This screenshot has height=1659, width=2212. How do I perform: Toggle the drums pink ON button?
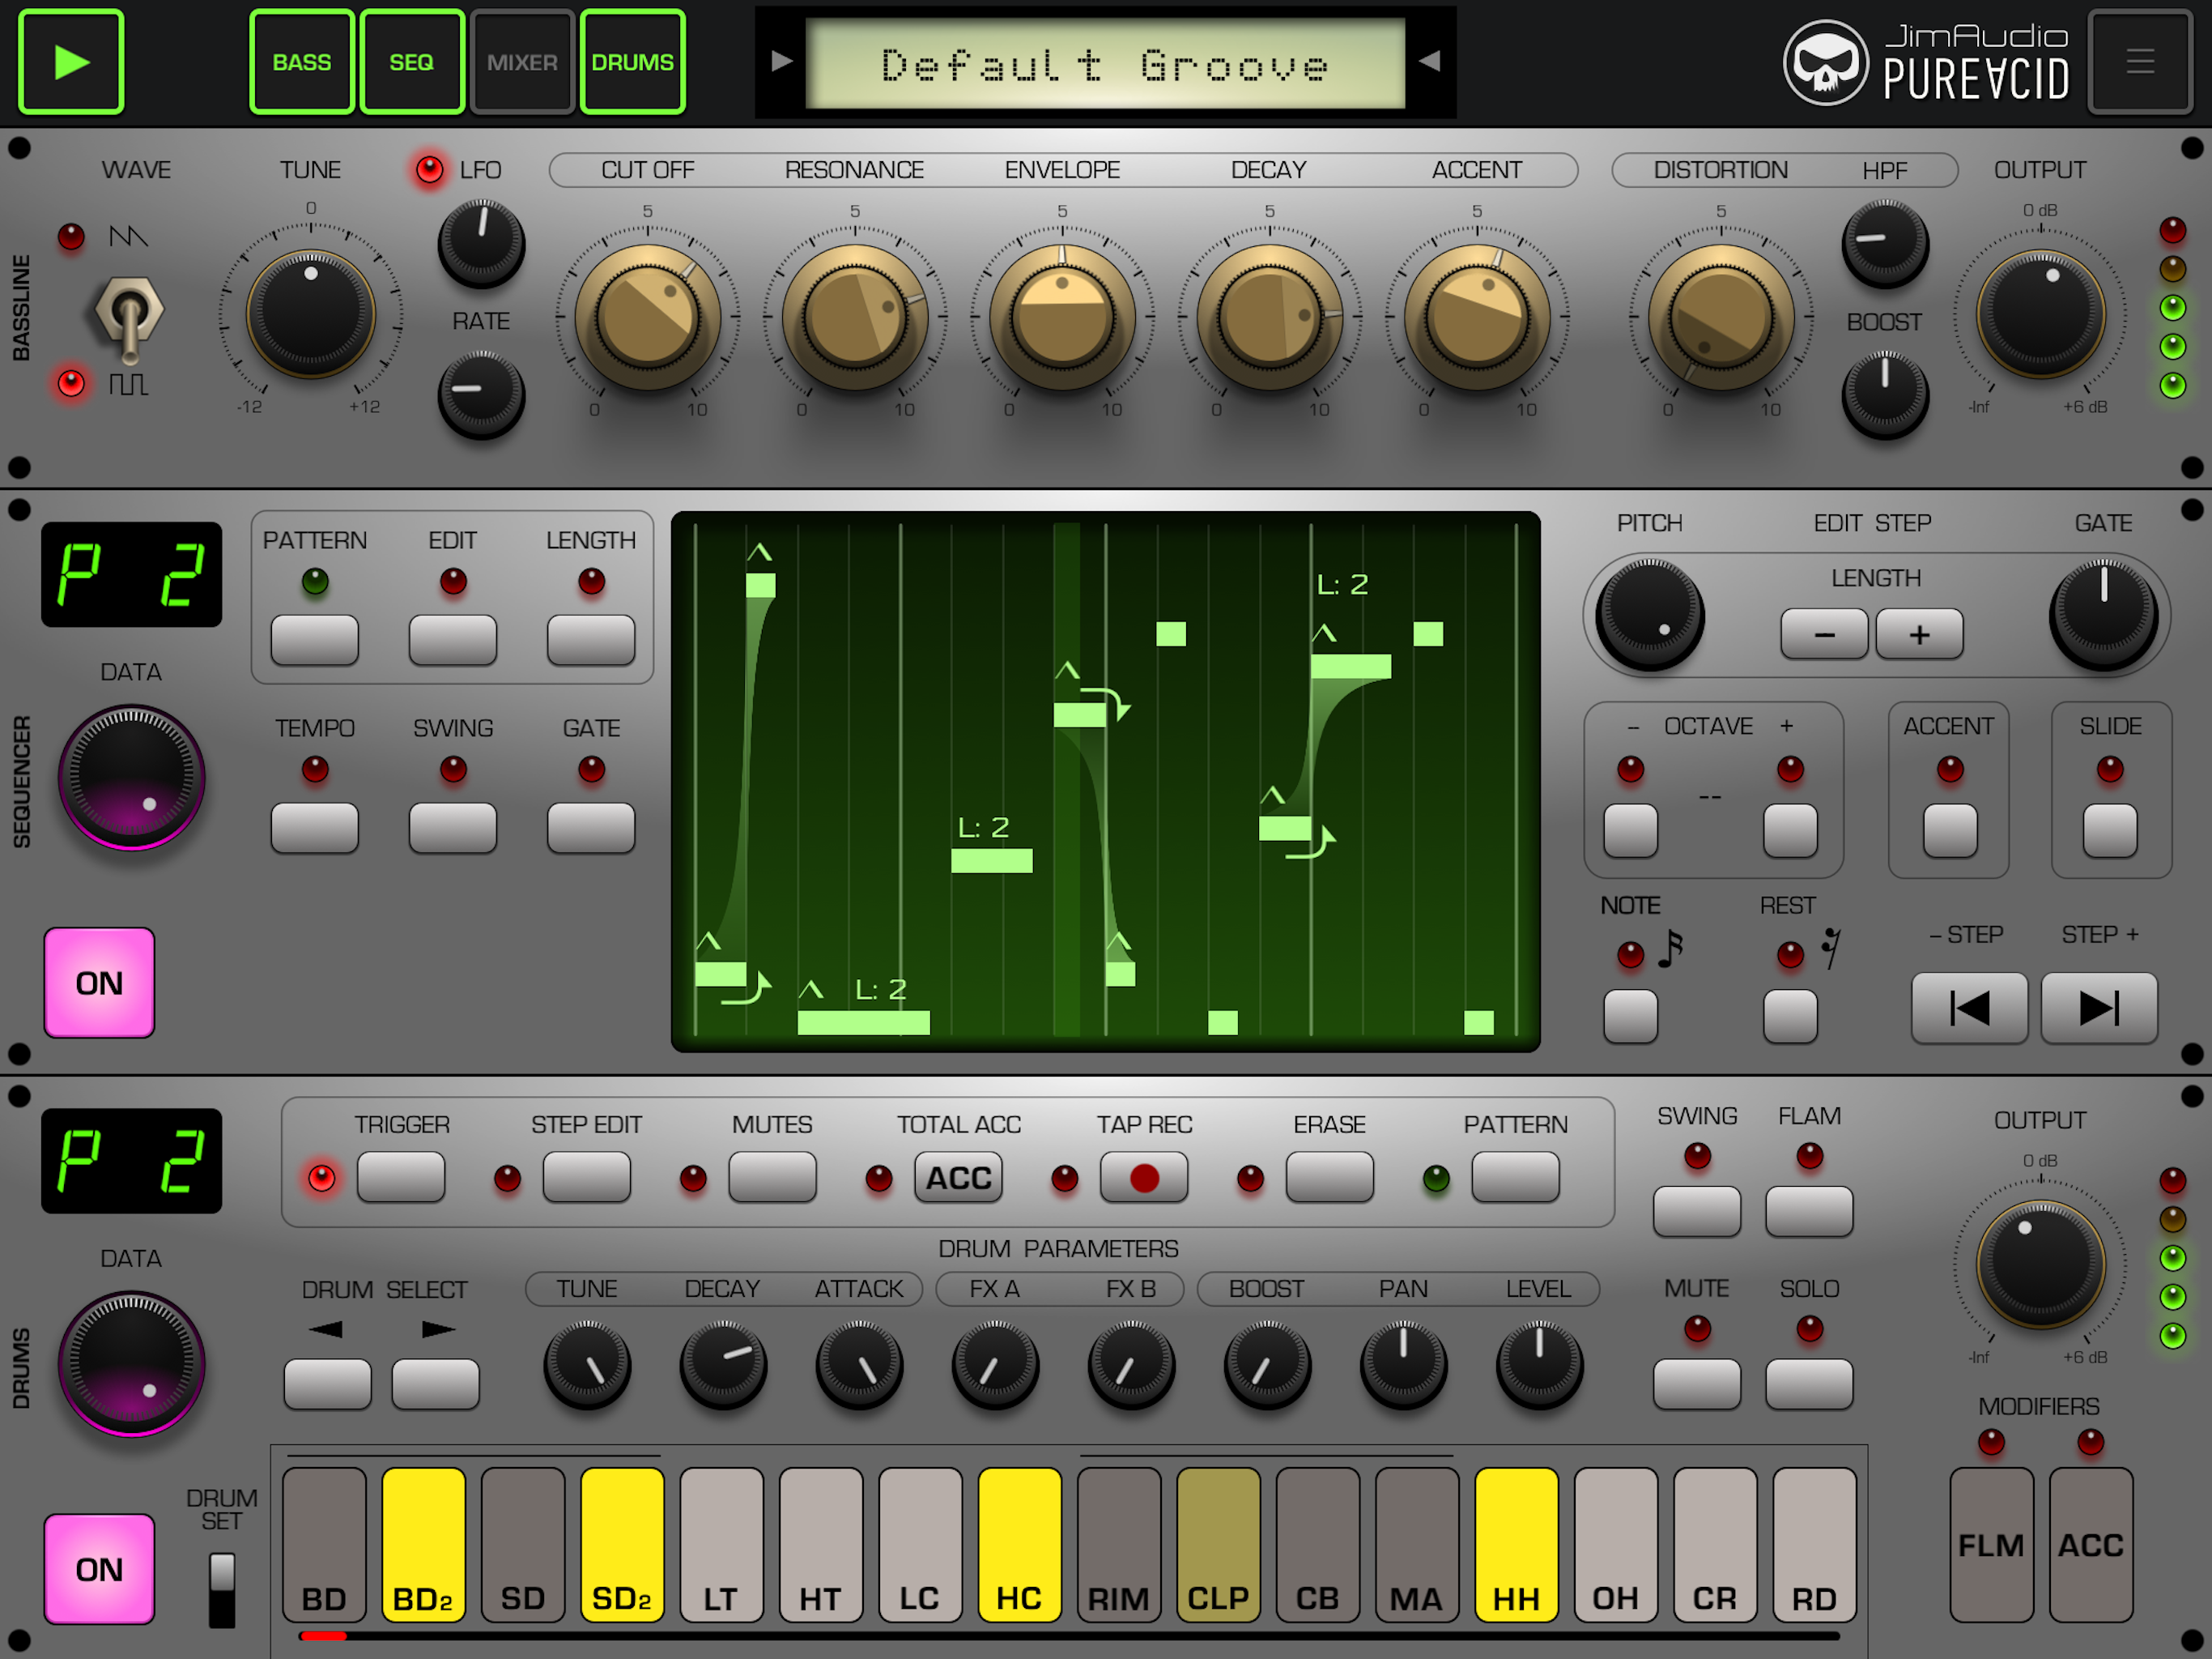(99, 1569)
